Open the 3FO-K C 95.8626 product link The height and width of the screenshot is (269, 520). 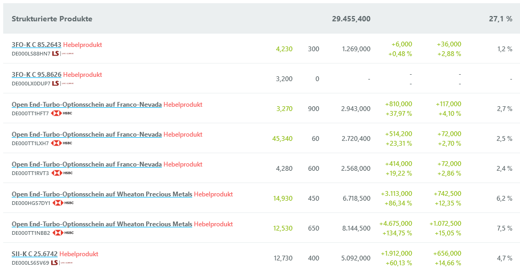36,75
